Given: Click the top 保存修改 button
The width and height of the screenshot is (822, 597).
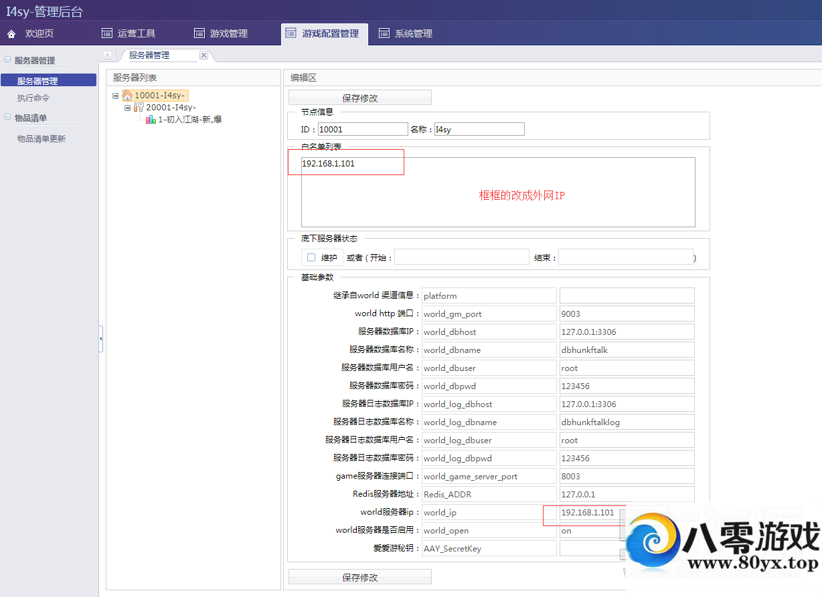Looking at the screenshot, I should (x=359, y=98).
